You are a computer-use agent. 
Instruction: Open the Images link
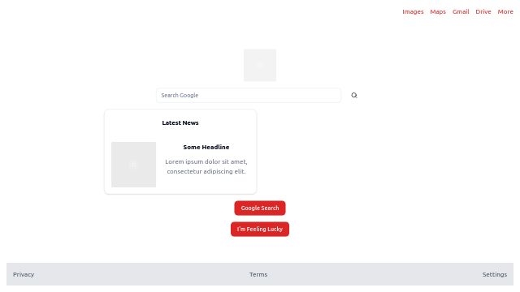pyautogui.click(x=413, y=11)
